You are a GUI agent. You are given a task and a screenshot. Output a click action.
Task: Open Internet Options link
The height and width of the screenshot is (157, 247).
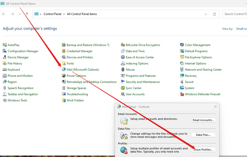(196, 64)
